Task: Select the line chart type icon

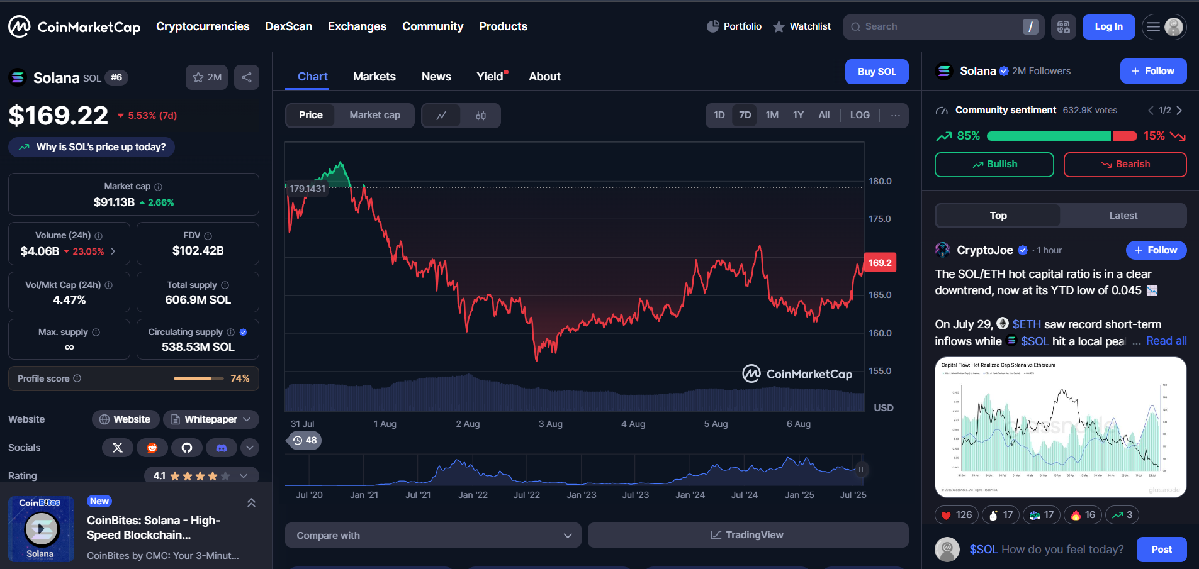Action: coord(441,116)
